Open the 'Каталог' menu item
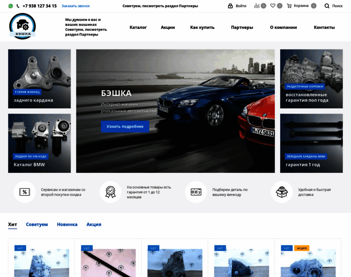 138,27
